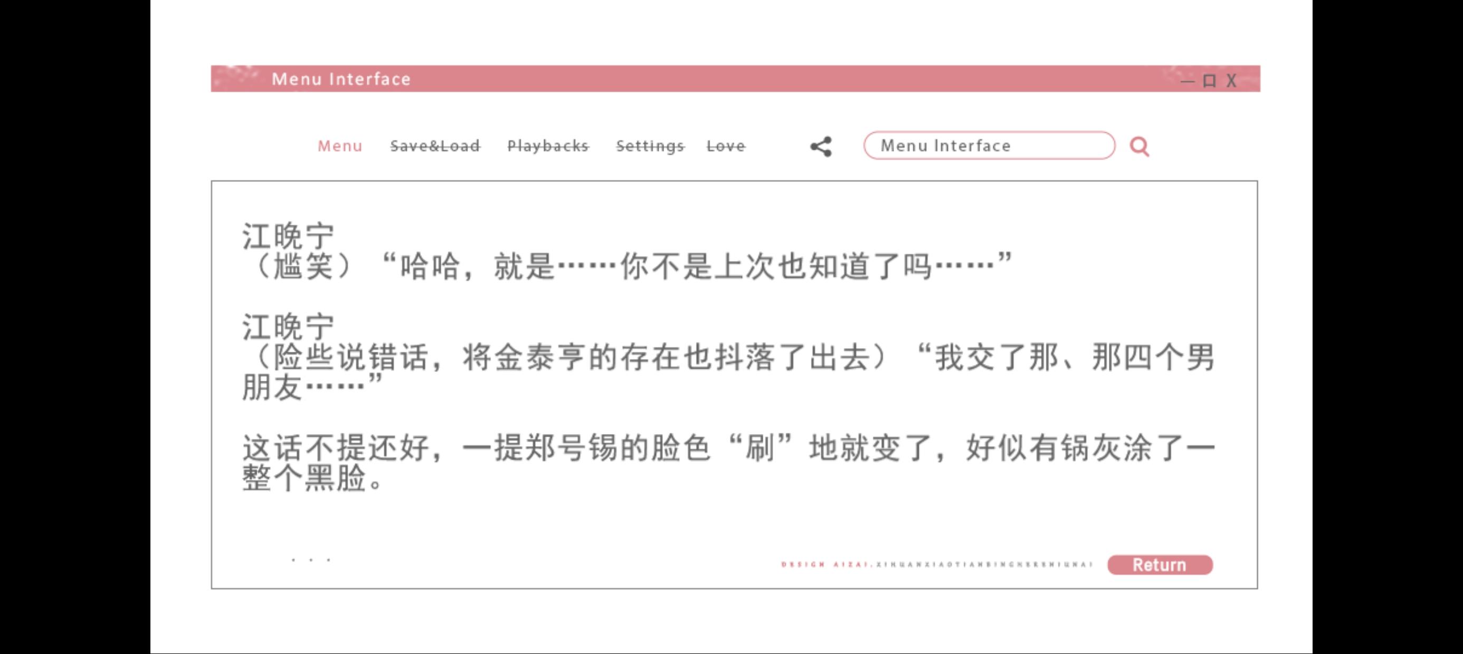Screen dimensions: 1463x654
Task: Maximize the Menu Interface window
Action: [x=1209, y=81]
